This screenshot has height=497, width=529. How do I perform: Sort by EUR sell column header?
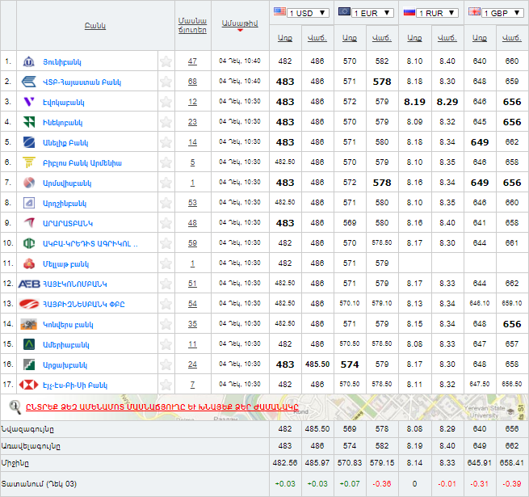pyautogui.click(x=382, y=38)
